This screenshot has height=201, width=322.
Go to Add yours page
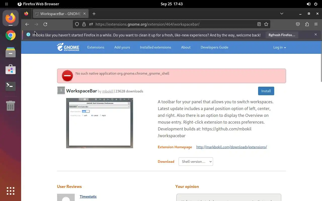point(122,47)
